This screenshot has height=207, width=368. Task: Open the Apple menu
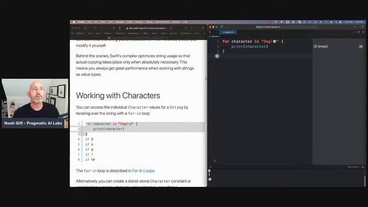pos(74,22)
